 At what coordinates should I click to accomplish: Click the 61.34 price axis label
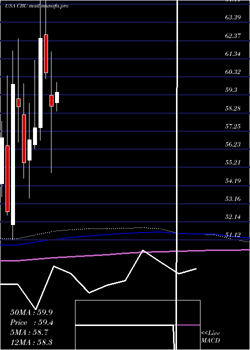click(233, 54)
